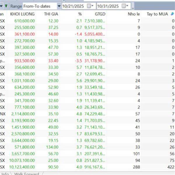Select price cell 47.70
This screenshot has height=175, width=175.
click(53, 48)
